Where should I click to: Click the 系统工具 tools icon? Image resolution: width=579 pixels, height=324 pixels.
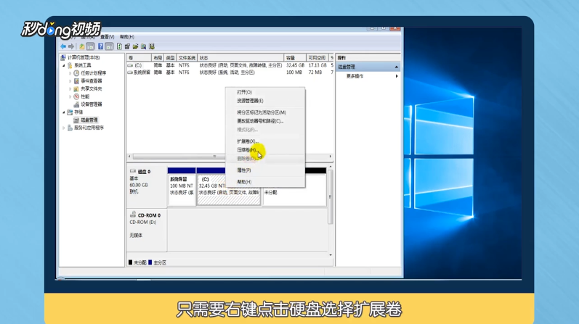(x=70, y=65)
